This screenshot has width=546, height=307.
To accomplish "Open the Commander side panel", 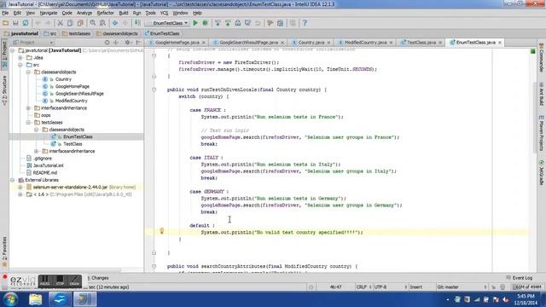I will 542,58.
